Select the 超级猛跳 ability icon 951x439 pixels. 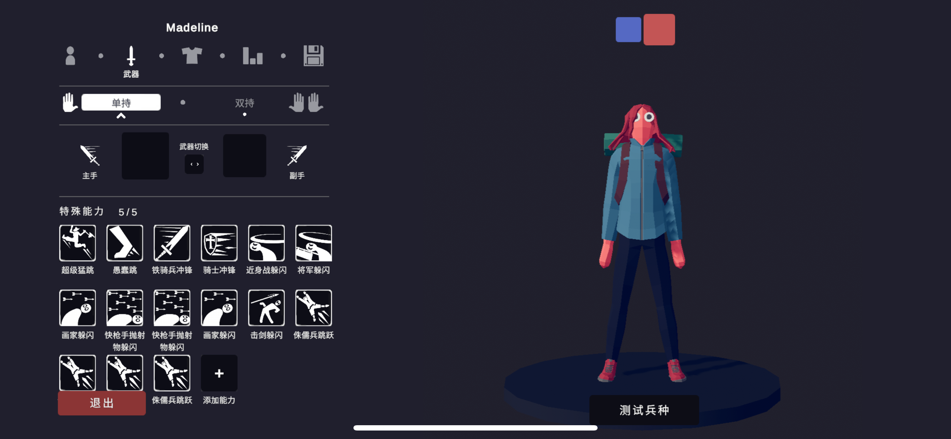coord(77,243)
